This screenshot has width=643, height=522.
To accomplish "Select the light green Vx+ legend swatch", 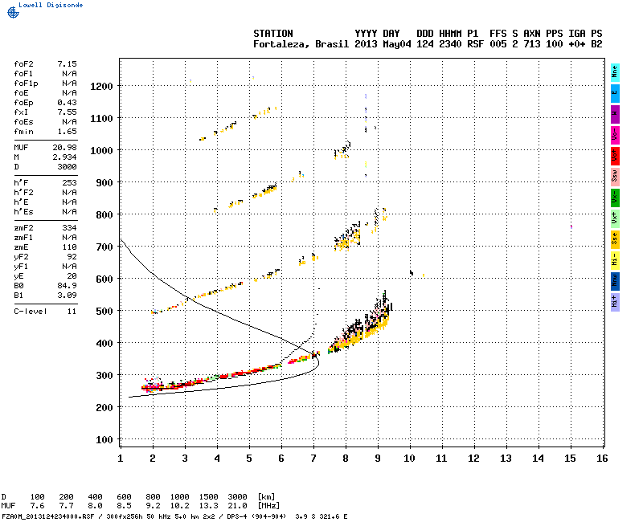I will click(x=615, y=218).
